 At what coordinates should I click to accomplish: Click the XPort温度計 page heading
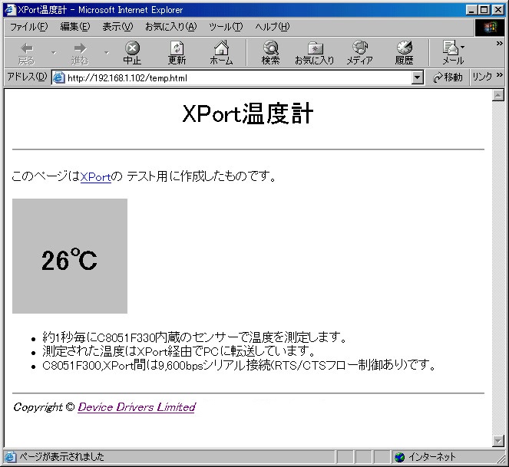248,113
